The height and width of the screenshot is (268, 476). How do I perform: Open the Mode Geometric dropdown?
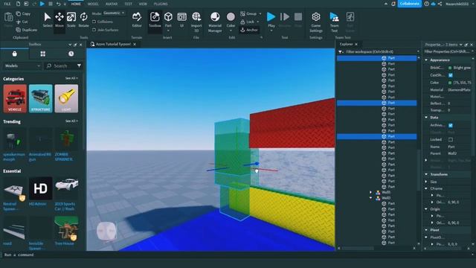click(x=114, y=13)
